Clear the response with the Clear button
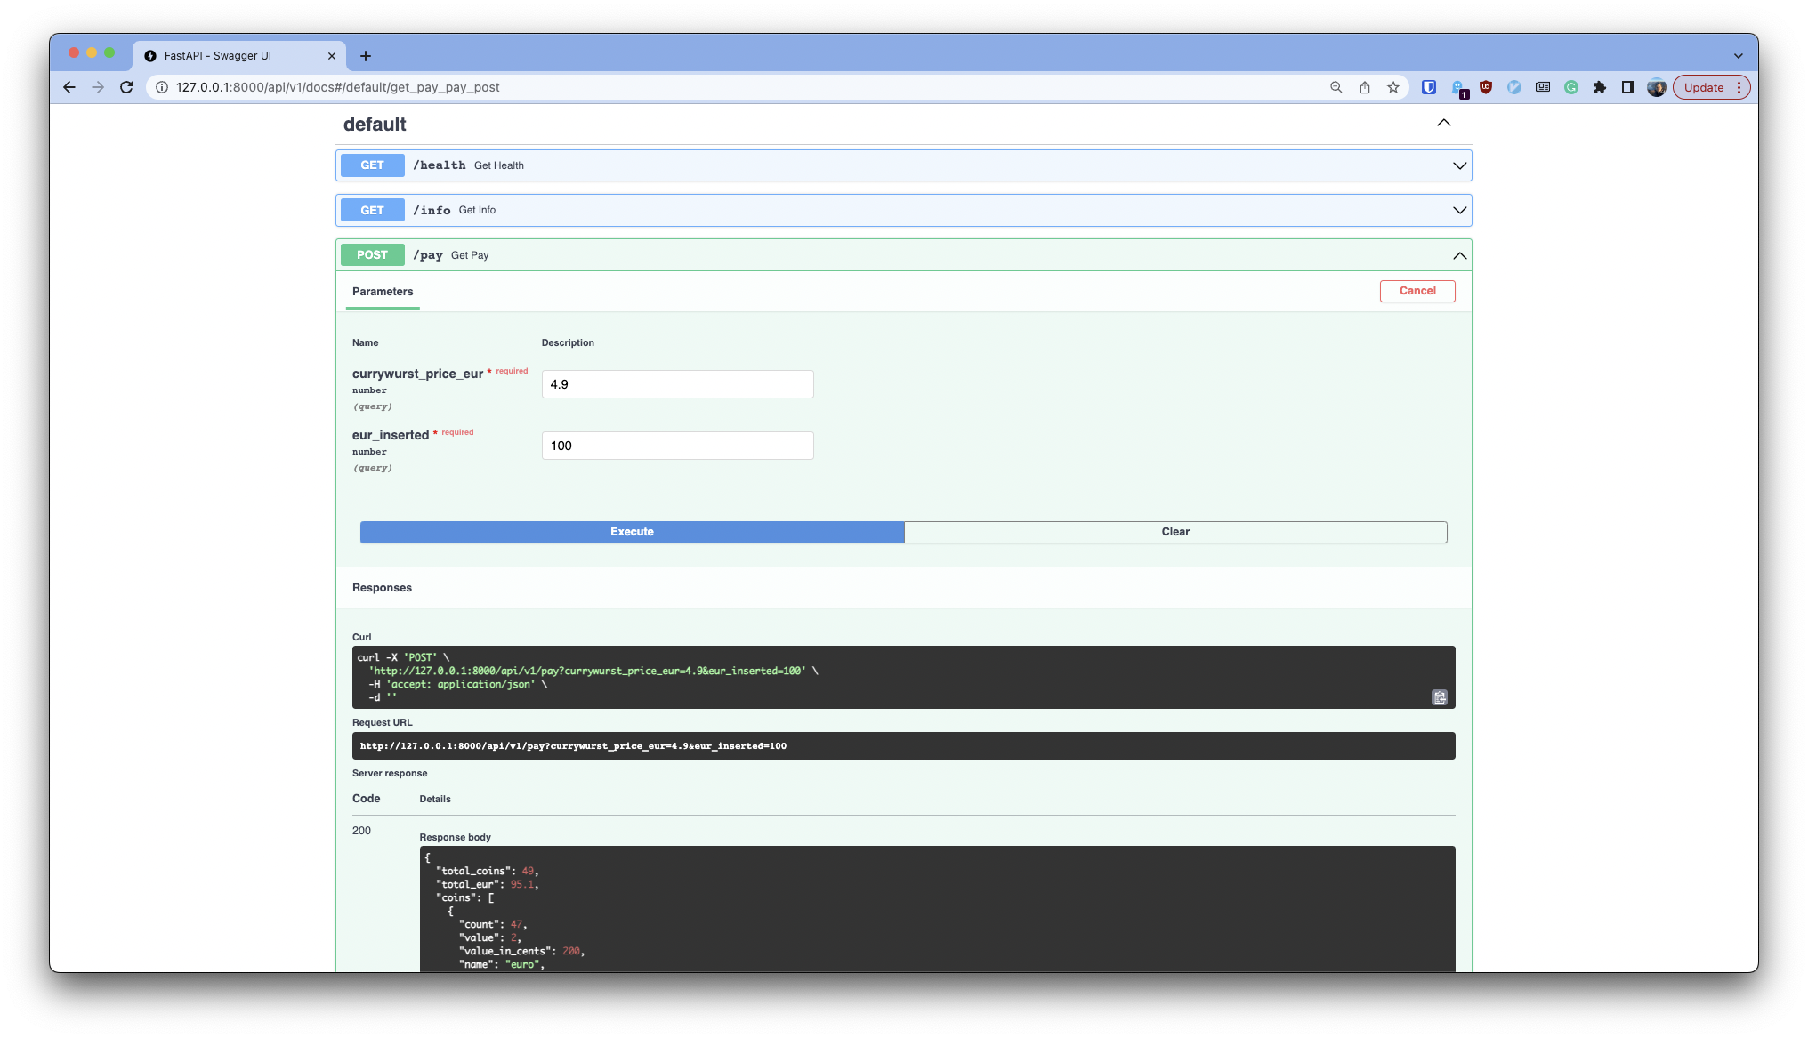This screenshot has width=1808, height=1038. pyautogui.click(x=1175, y=532)
